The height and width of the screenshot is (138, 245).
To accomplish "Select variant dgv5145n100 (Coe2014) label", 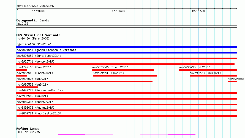I will [x=34, y=44].
